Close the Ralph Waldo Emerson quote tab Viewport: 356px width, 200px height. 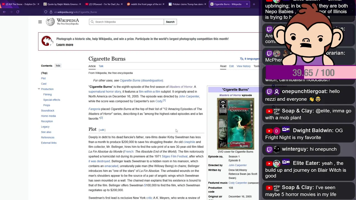click(80, 4)
